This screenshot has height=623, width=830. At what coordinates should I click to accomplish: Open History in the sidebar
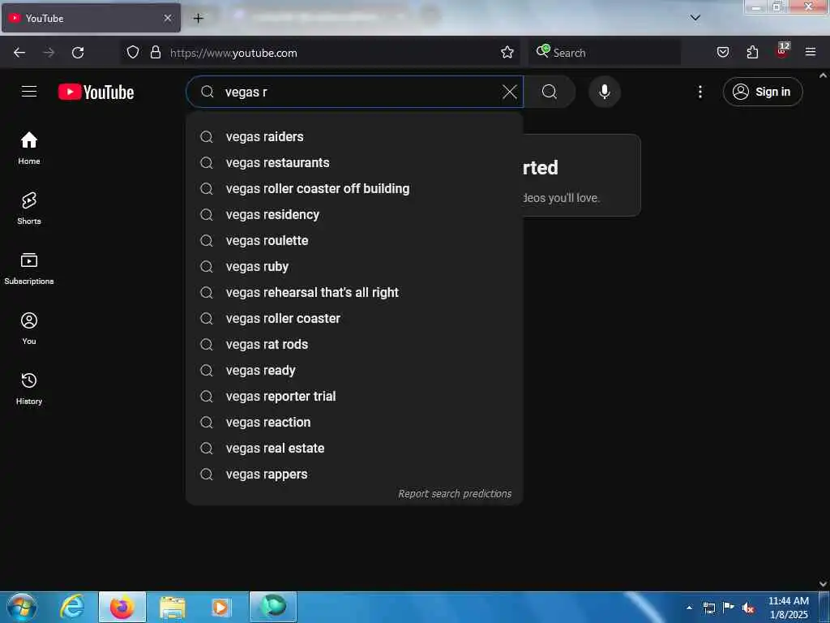click(29, 389)
